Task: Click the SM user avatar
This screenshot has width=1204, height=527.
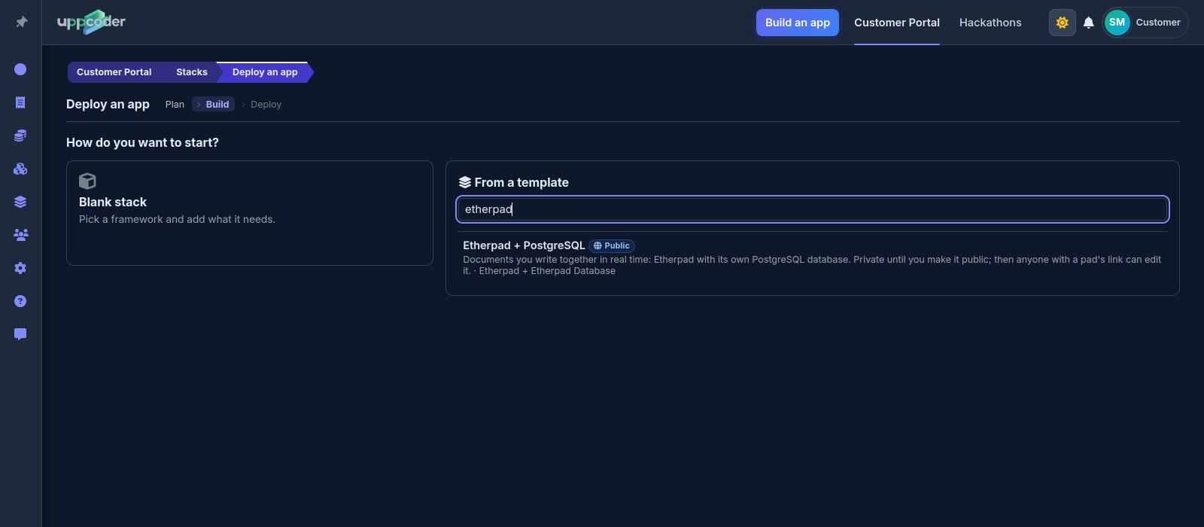Action: click(x=1117, y=23)
